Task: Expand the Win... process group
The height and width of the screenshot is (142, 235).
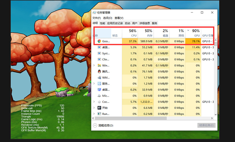Action: tap(94, 65)
